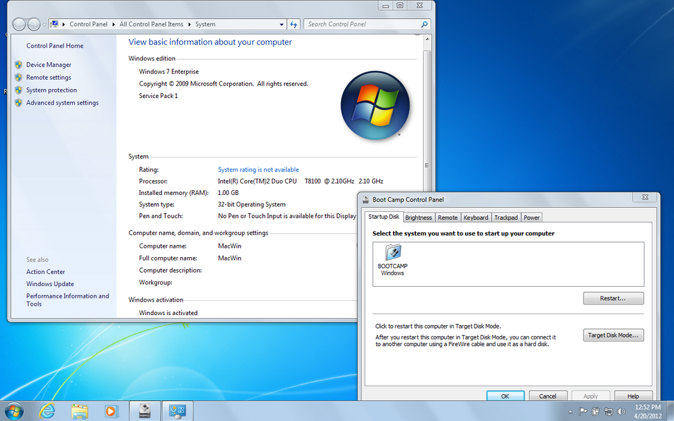Select System breadcrumb in address bar
This screenshot has height=421, width=674.
click(x=205, y=24)
